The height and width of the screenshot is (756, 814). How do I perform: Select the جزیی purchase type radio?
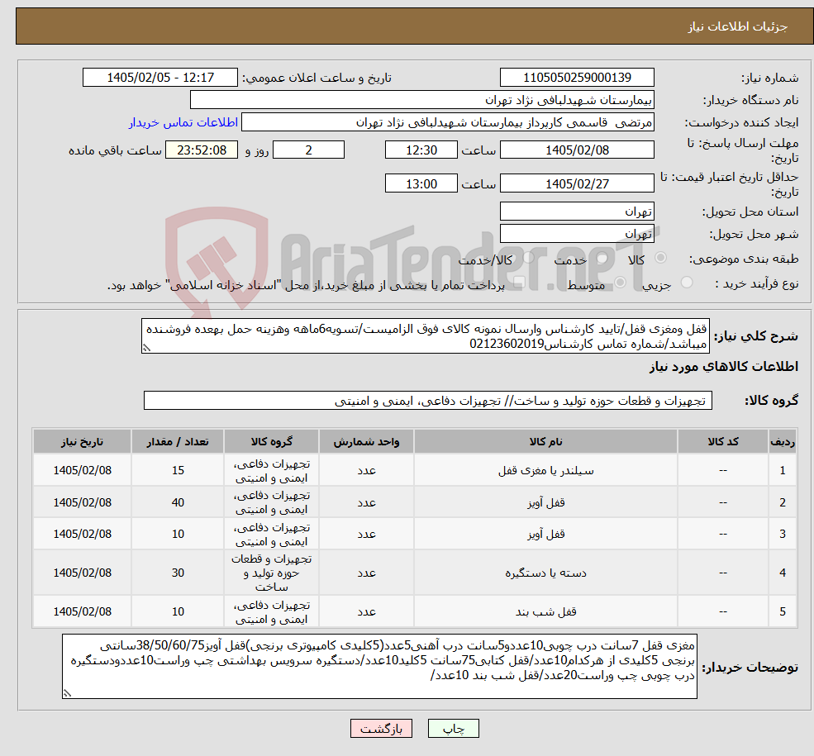tap(687, 283)
